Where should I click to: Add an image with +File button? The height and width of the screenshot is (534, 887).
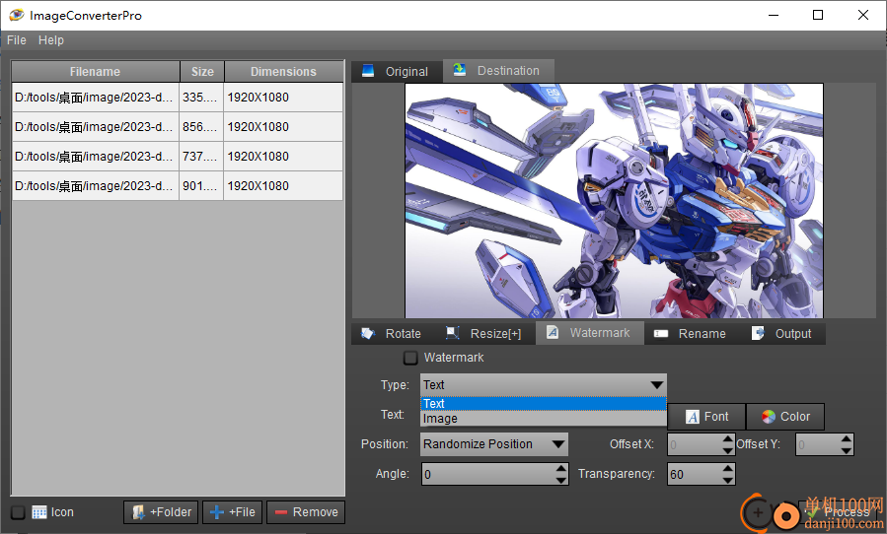pyautogui.click(x=232, y=512)
